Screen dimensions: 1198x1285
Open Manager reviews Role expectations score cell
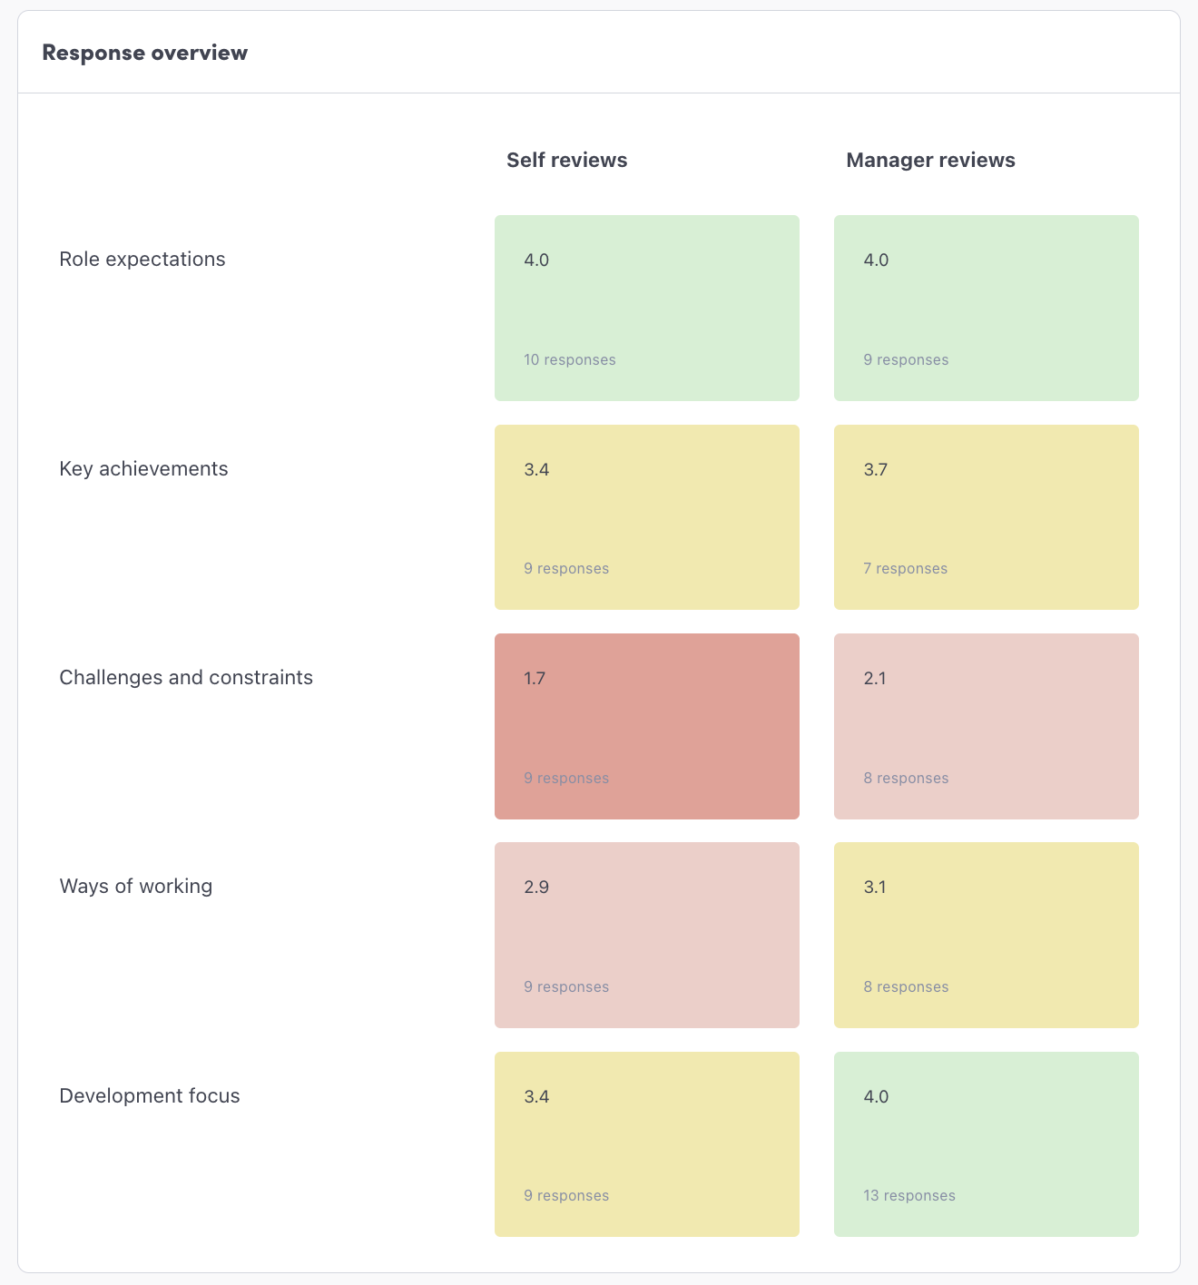tap(986, 308)
